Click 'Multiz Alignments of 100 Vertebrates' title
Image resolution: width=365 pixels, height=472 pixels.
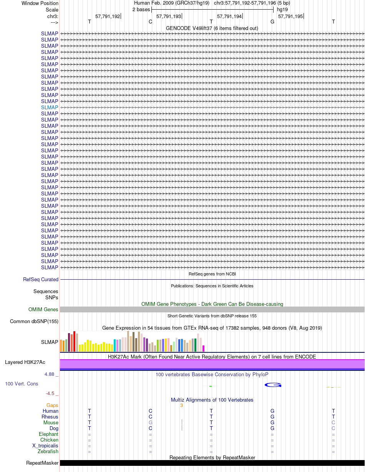212,400
